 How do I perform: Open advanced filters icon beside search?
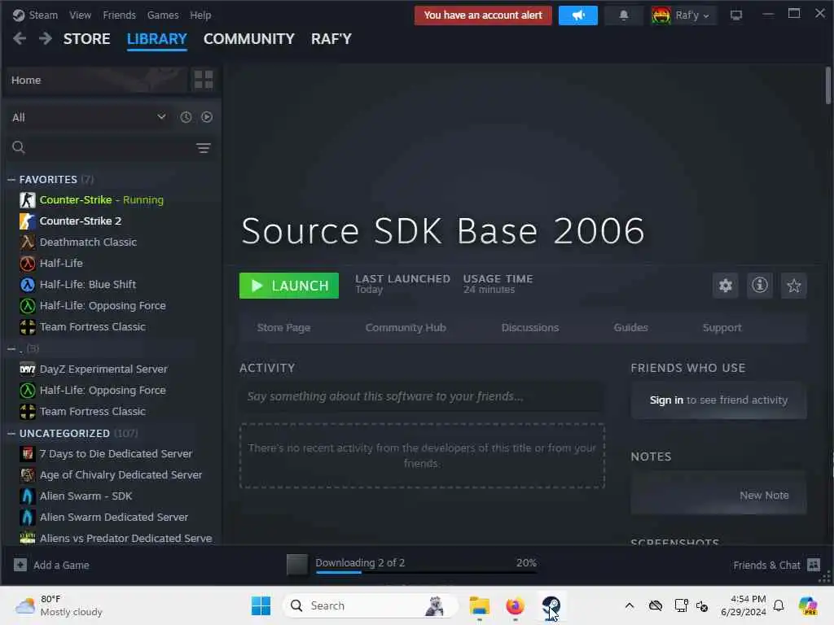203,148
